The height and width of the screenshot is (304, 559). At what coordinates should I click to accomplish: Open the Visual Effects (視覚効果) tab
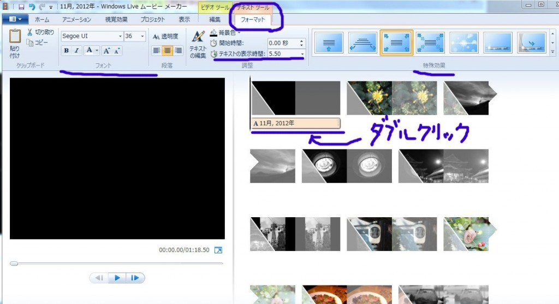[x=116, y=20]
